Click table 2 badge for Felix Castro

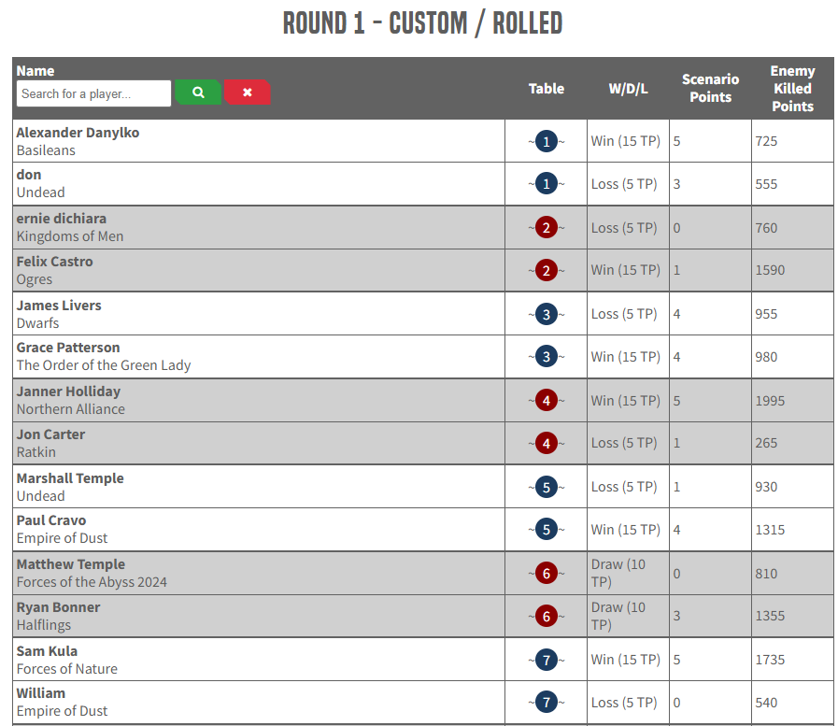547,271
